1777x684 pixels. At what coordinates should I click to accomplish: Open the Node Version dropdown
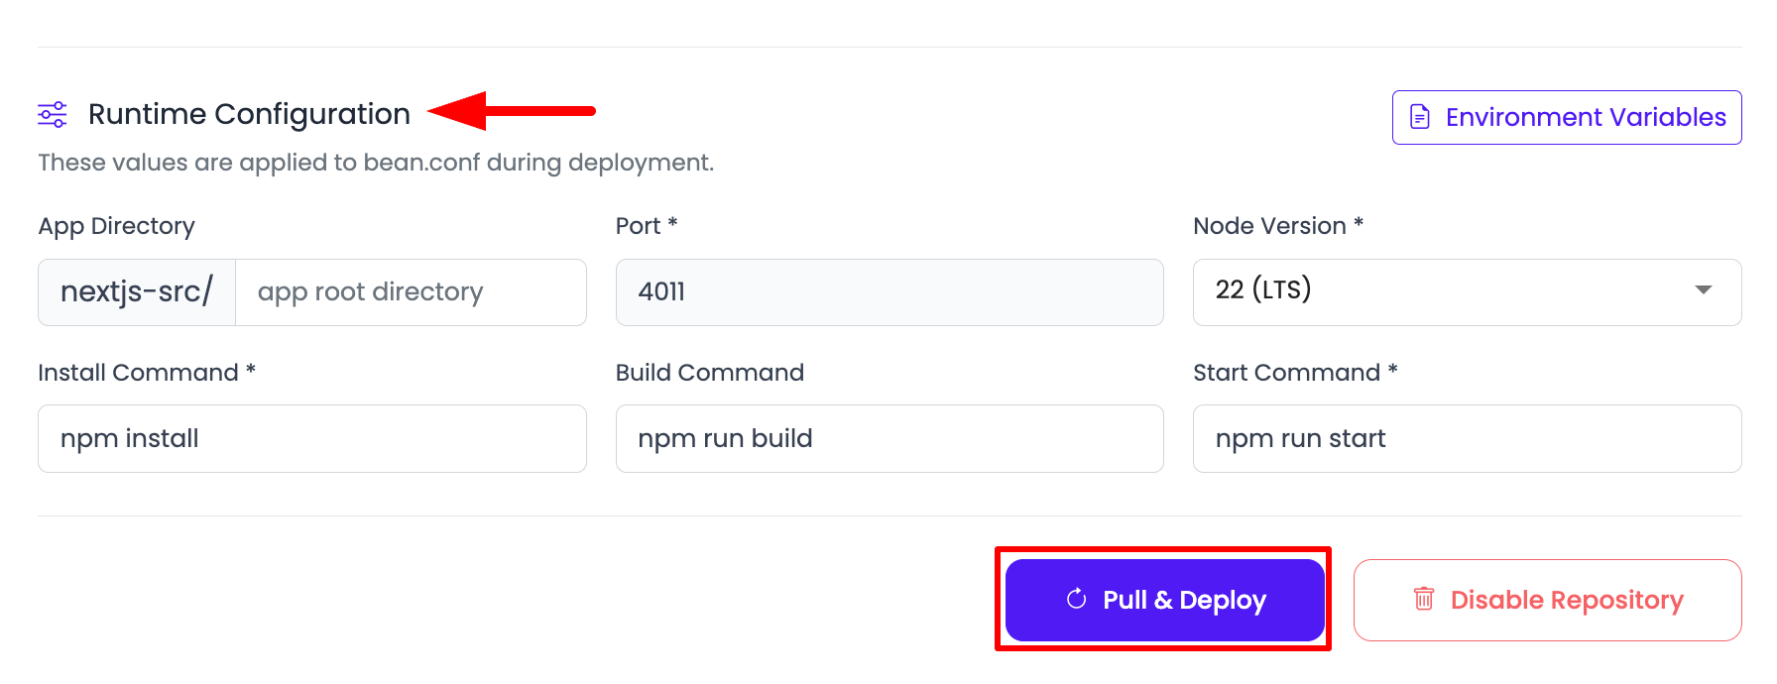click(x=1468, y=292)
